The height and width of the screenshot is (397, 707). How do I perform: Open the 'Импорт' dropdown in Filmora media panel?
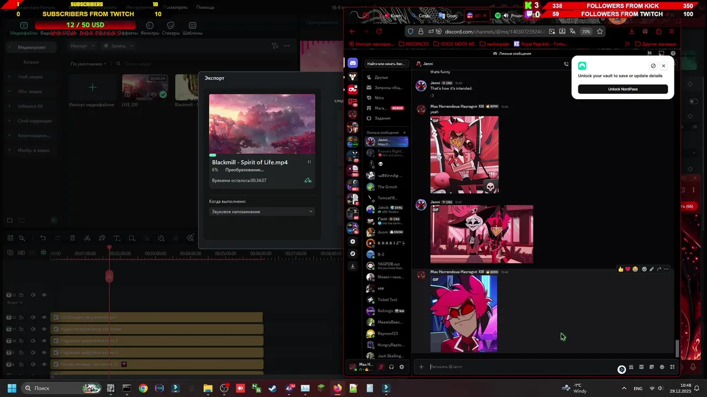pyautogui.click(x=82, y=46)
